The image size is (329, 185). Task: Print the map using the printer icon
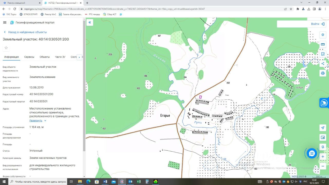[323, 73]
